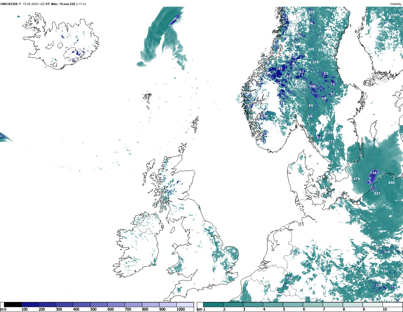This screenshot has height=312, width=403.
Task: Click the '103' visibility value on map
Action: click(x=311, y=12)
